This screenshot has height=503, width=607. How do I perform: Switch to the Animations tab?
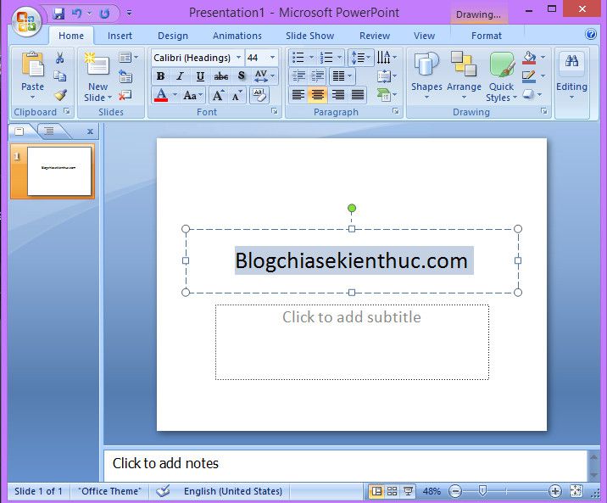coord(237,36)
